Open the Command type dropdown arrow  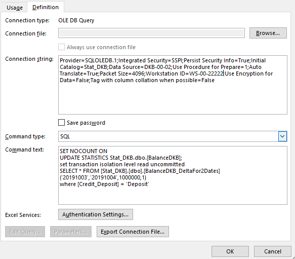click(x=282, y=136)
